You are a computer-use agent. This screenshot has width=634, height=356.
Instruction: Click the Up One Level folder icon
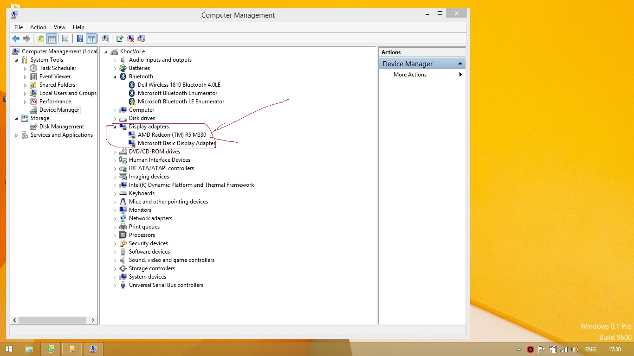(41, 39)
